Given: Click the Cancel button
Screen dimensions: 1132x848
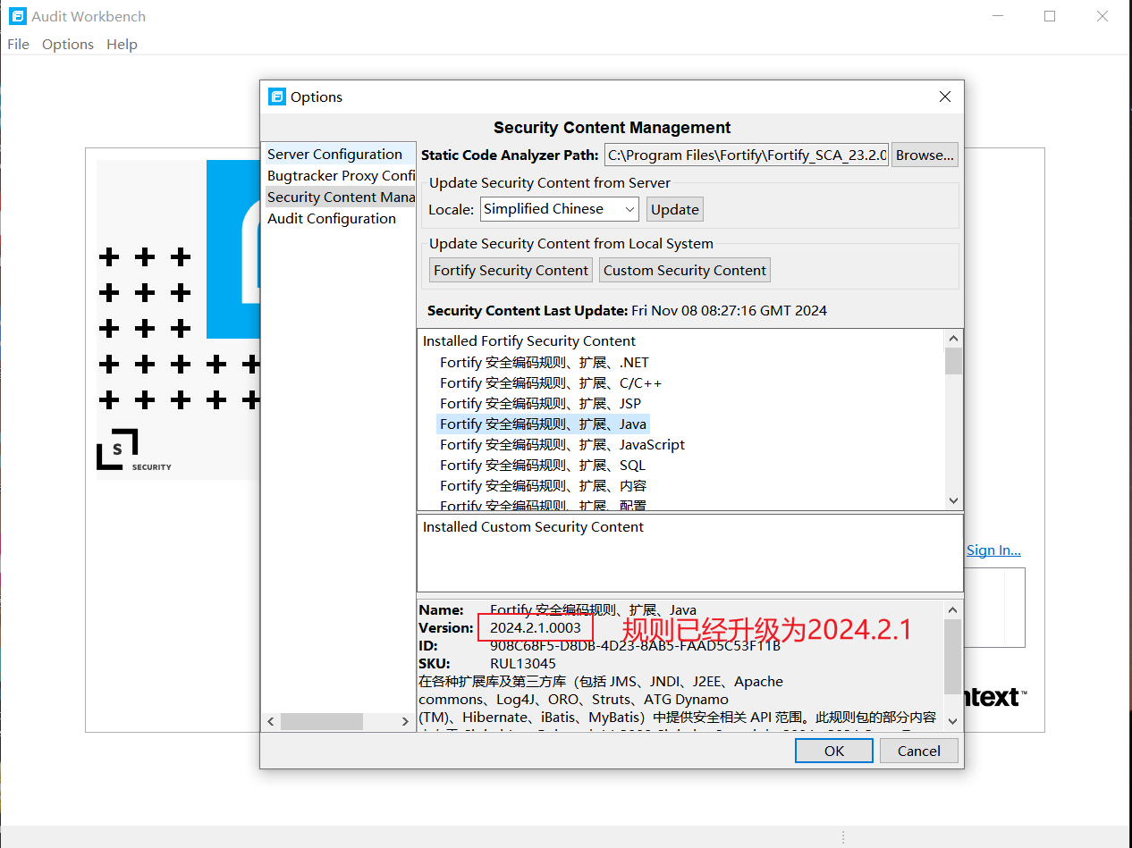Looking at the screenshot, I should pos(919,751).
